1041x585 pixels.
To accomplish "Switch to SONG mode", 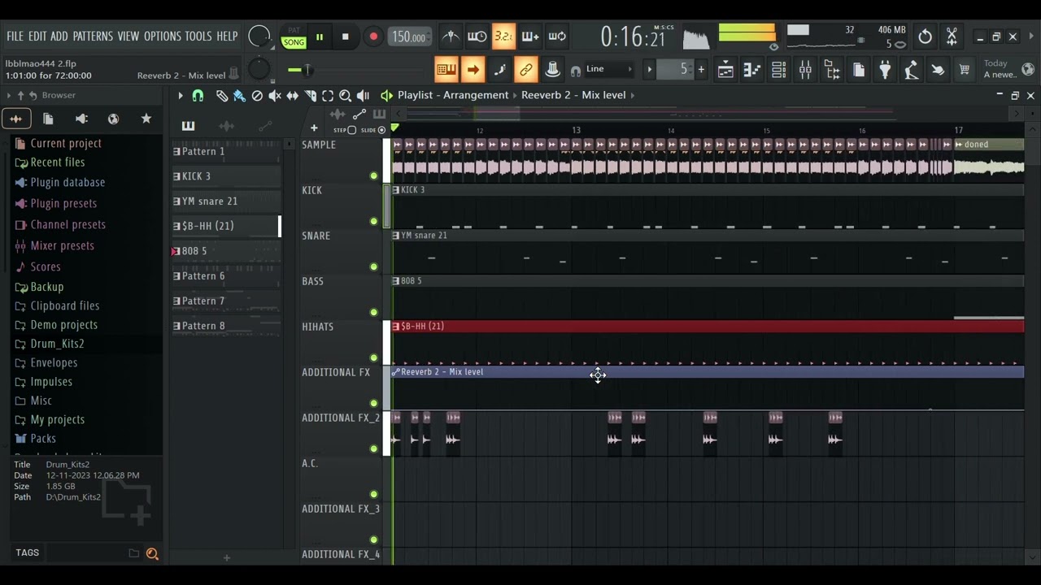I will pyautogui.click(x=294, y=42).
